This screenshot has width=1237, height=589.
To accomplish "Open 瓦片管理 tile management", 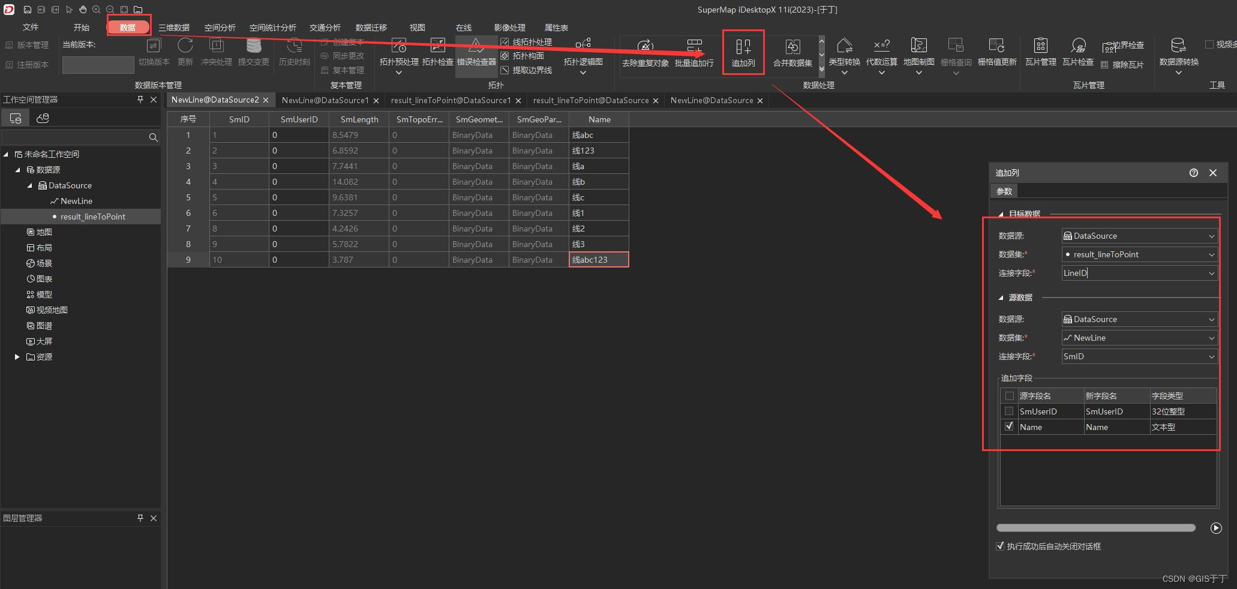I will click(1041, 52).
